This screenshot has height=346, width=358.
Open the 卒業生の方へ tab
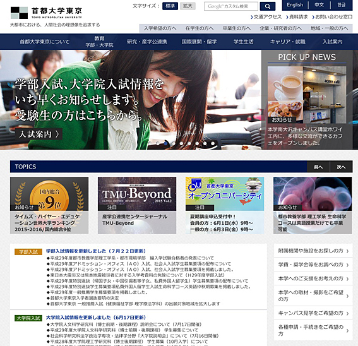pyautogui.click(x=237, y=28)
